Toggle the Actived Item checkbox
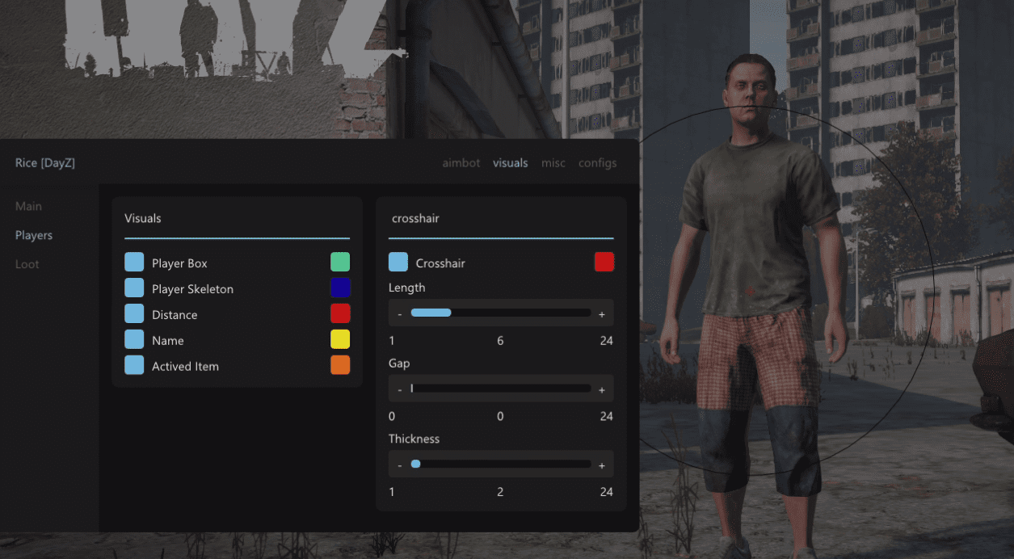1014x559 pixels. coord(134,366)
